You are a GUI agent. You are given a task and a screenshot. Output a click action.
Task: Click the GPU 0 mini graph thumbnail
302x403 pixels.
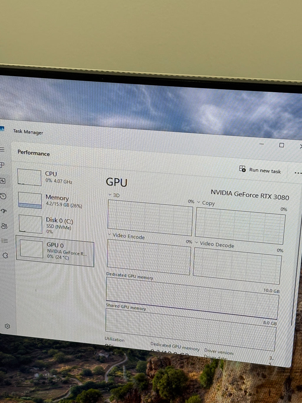[32, 249]
